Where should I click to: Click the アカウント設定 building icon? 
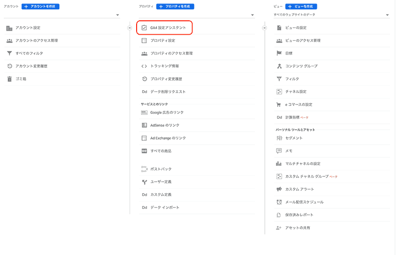click(9, 28)
